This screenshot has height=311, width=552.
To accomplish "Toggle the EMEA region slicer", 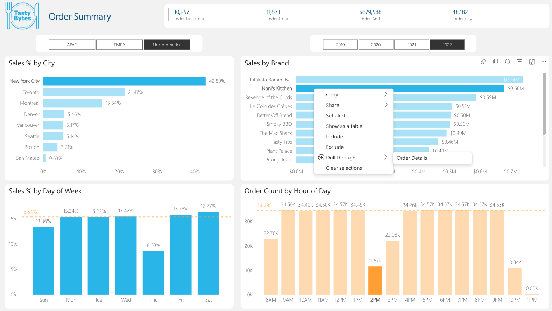I will 119,45.
